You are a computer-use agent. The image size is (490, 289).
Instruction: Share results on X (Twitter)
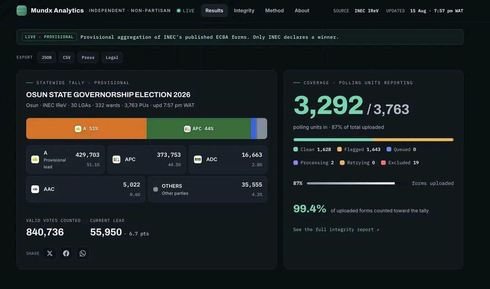coord(50,253)
